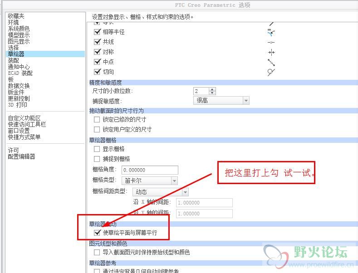Viewport: 358px width, 273px height.
Task: Open the 装配 options category
Action: point(13,60)
